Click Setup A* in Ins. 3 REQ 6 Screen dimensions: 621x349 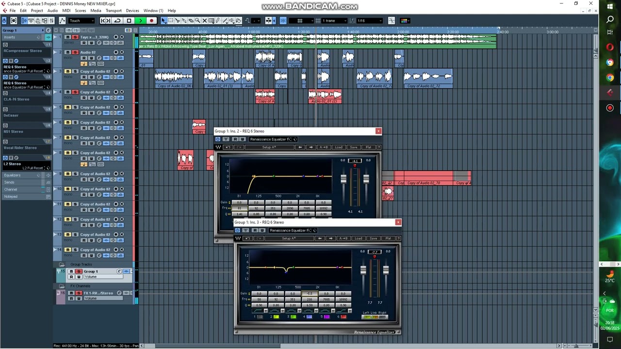click(289, 238)
